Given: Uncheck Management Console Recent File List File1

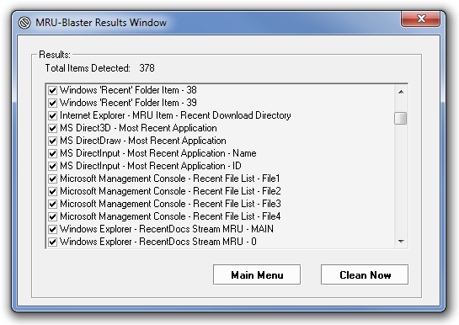Looking at the screenshot, I should coord(52,178).
